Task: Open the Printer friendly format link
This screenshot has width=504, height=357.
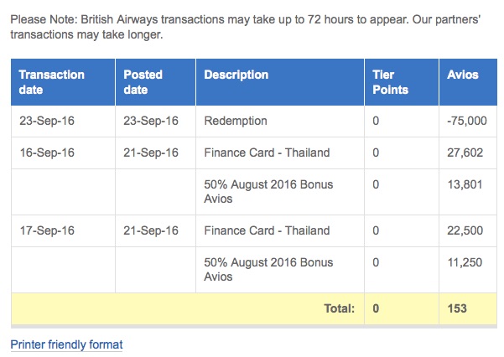Action: (x=66, y=344)
